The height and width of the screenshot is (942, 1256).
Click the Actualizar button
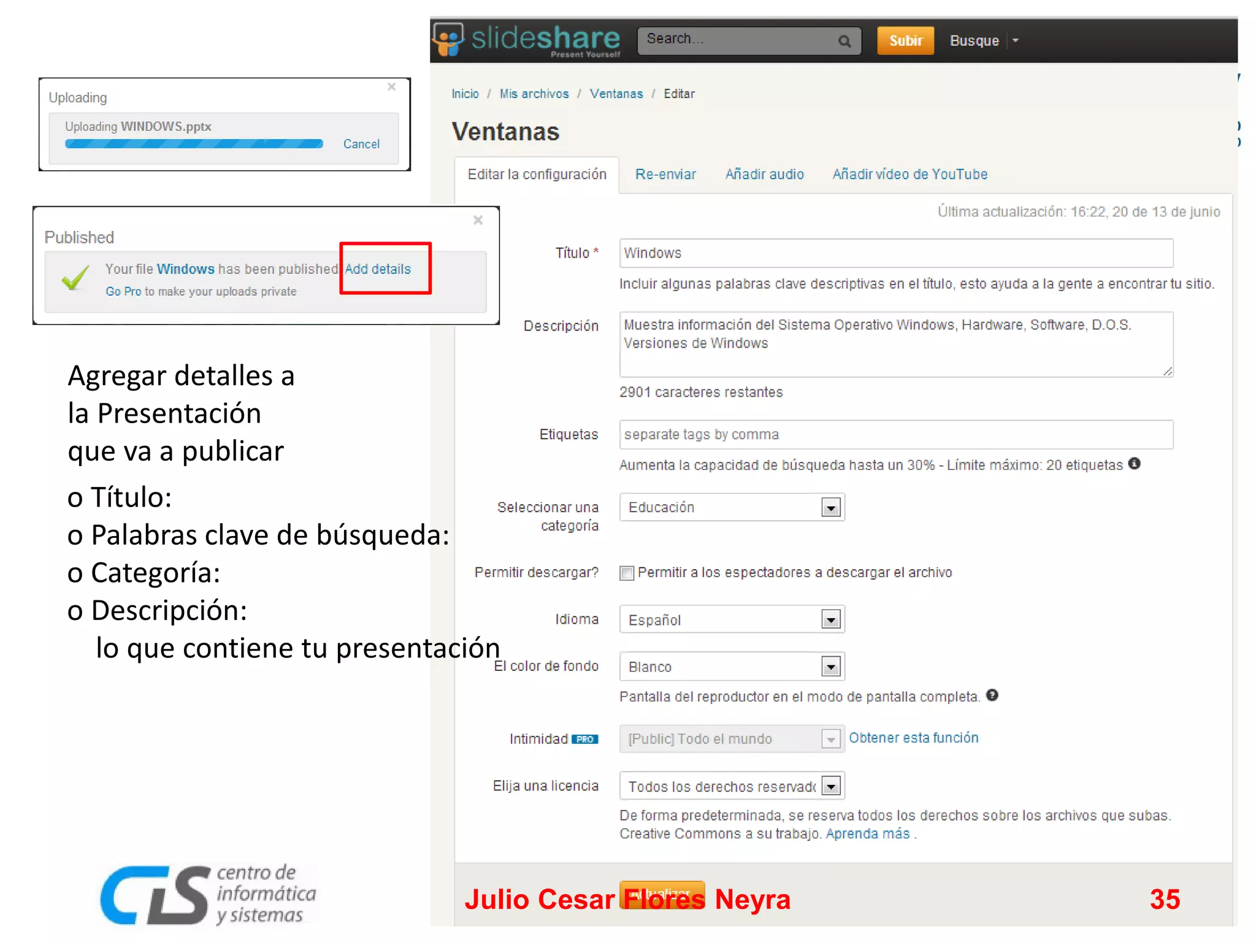pyautogui.click(x=662, y=894)
